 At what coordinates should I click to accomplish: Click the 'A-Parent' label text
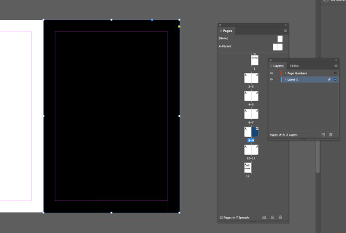[225, 46]
